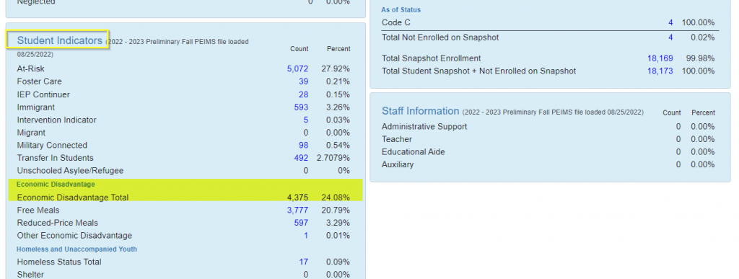Click Military Connected count 98

click(304, 145)
